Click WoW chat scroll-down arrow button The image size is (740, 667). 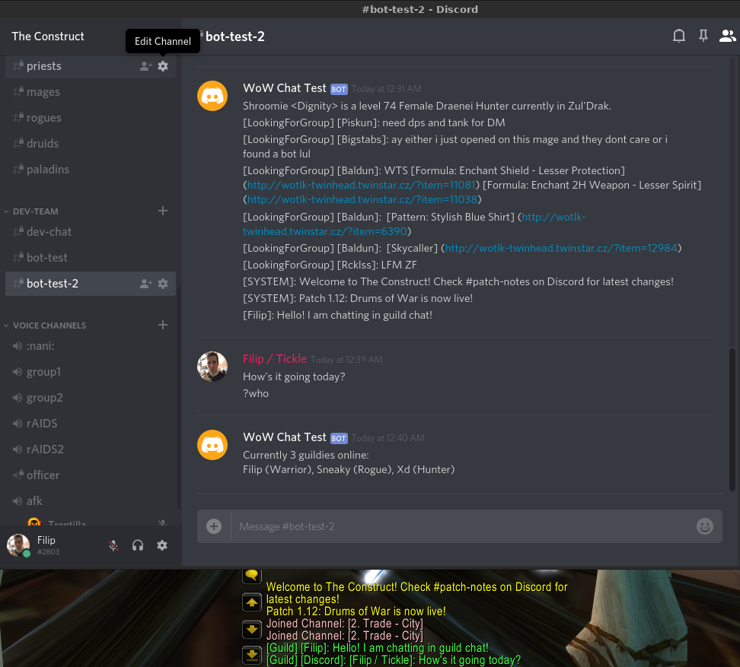click(x=252, y=629)
